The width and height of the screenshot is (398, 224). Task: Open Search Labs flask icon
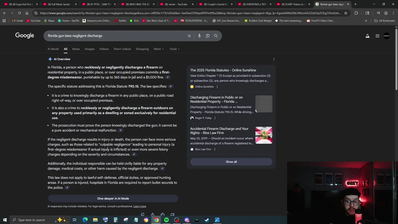[368, 36]
